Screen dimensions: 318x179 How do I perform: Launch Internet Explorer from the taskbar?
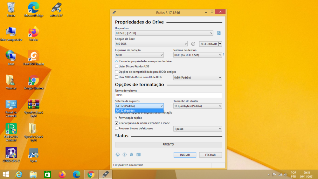19,174
